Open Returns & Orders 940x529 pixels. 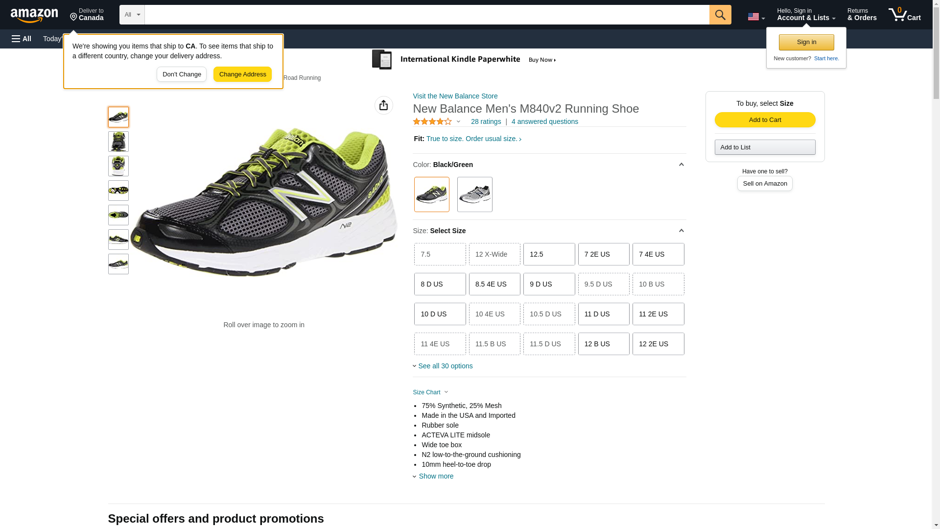click(862, 15)
